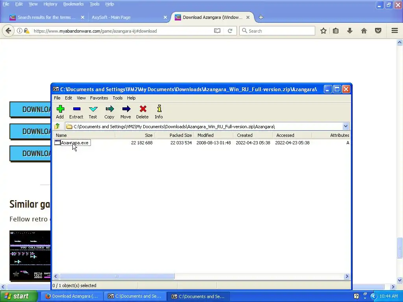Select the Copy tool in 7-Zip
The image size is (403, 302).
pos(109,109)
